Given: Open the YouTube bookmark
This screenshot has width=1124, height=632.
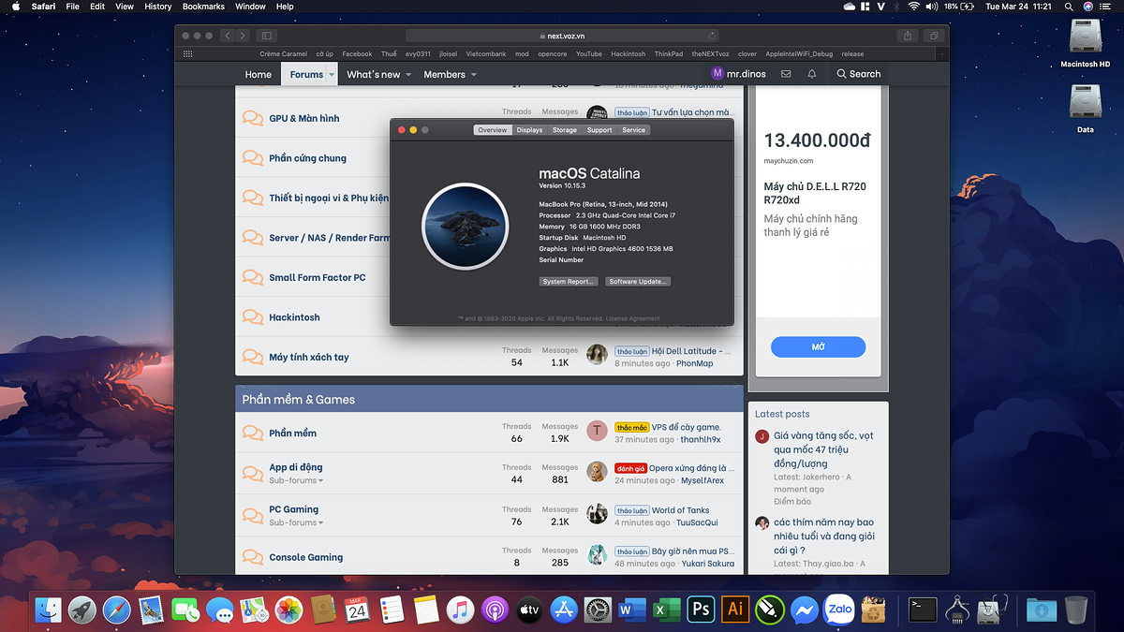Looking at the screenshot, I should 589,54.
